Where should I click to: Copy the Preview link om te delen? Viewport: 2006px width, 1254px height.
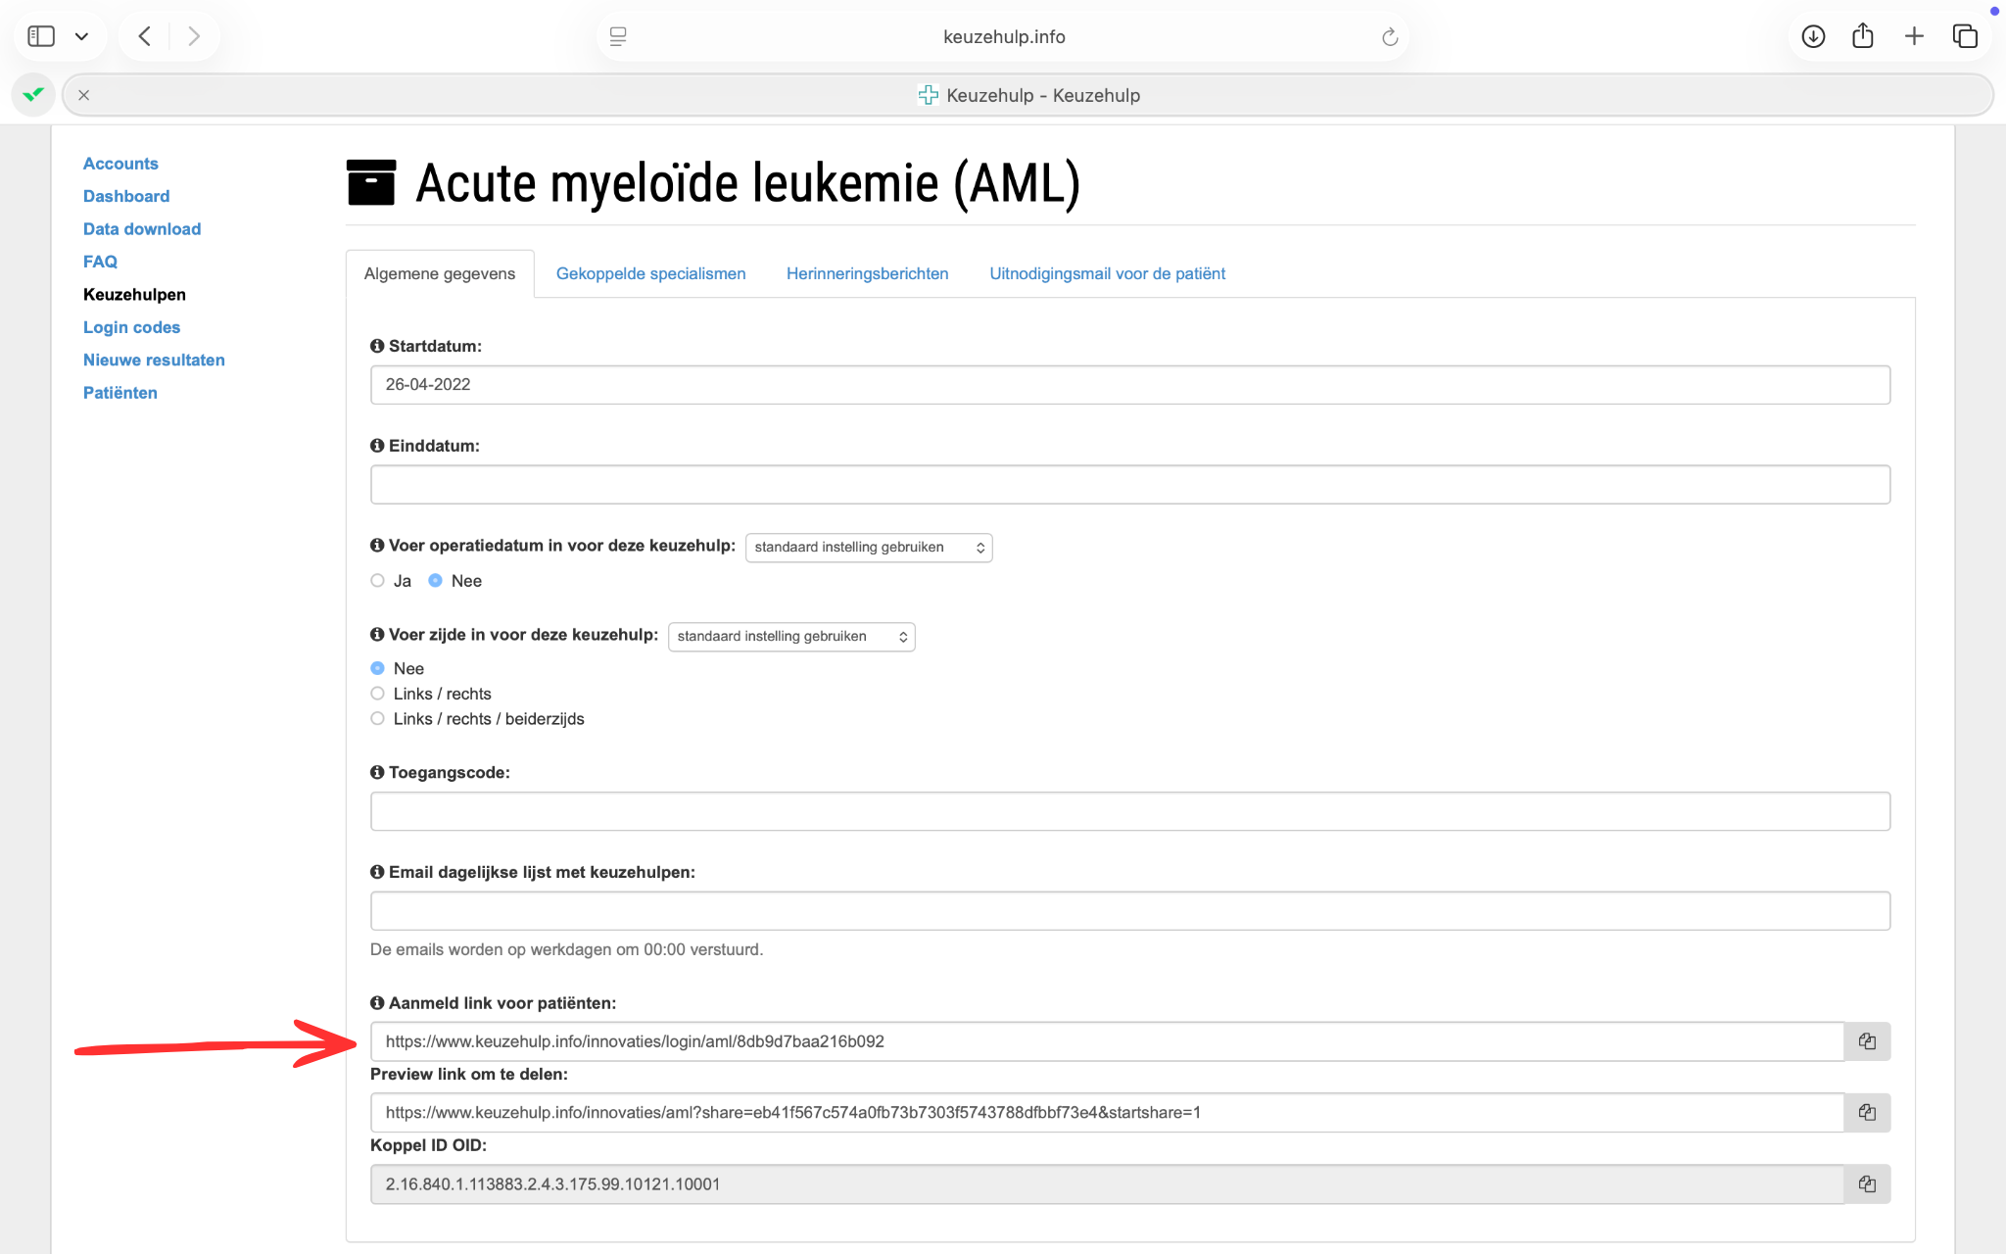tap(1867, 1113)
